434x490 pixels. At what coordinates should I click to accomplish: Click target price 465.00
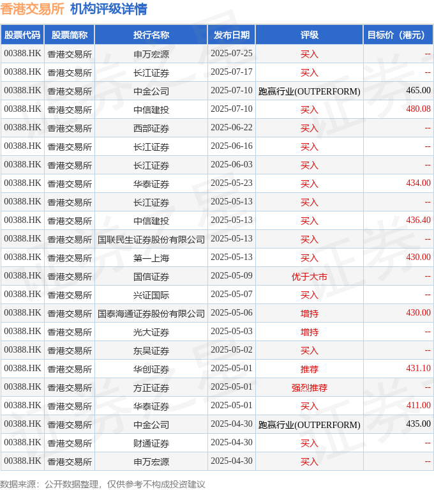point(418,90)
